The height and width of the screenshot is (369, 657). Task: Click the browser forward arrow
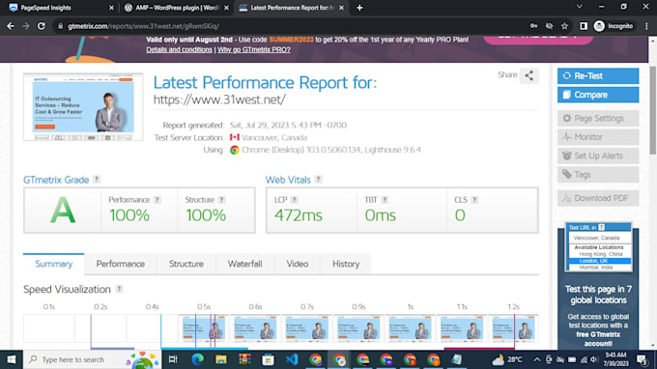pos(26,26)
